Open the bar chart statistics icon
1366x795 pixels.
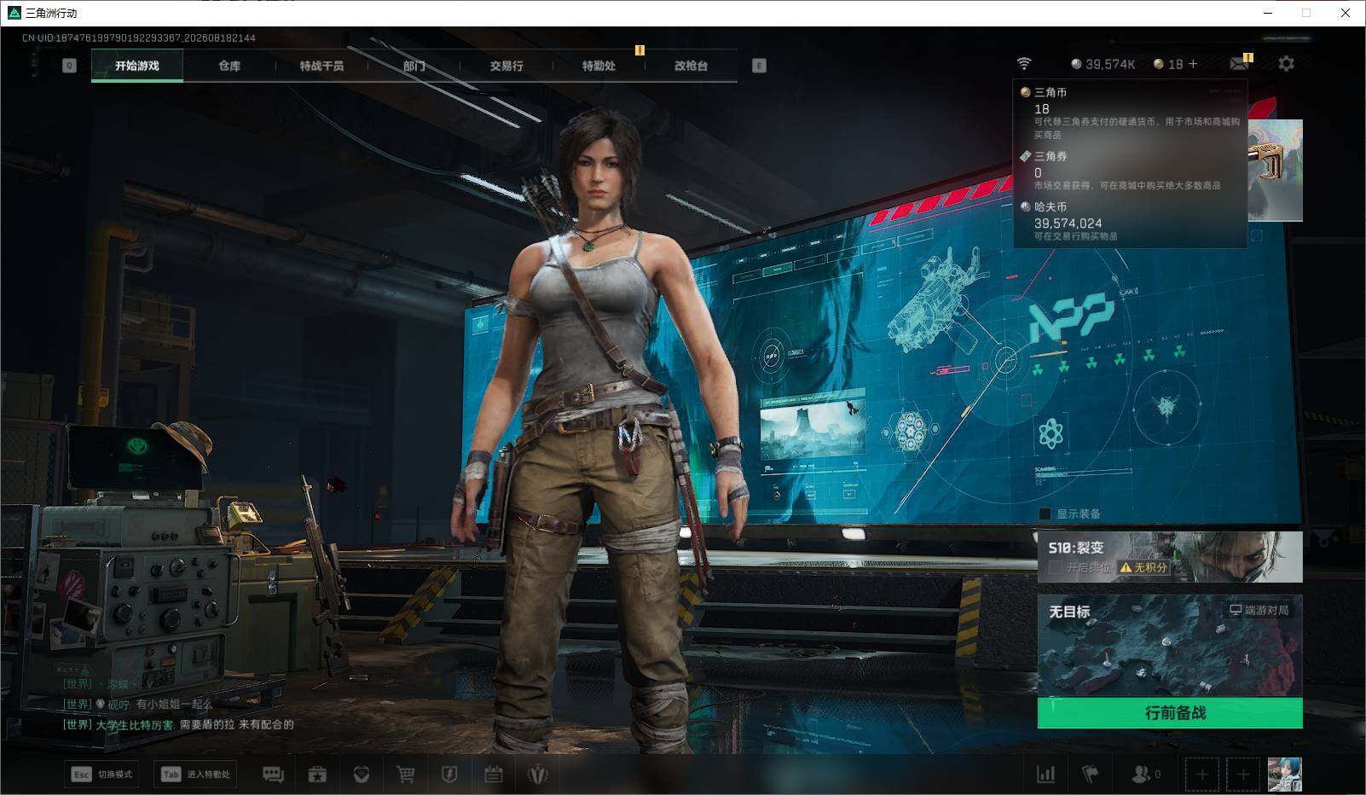[x=1045, y=775]
